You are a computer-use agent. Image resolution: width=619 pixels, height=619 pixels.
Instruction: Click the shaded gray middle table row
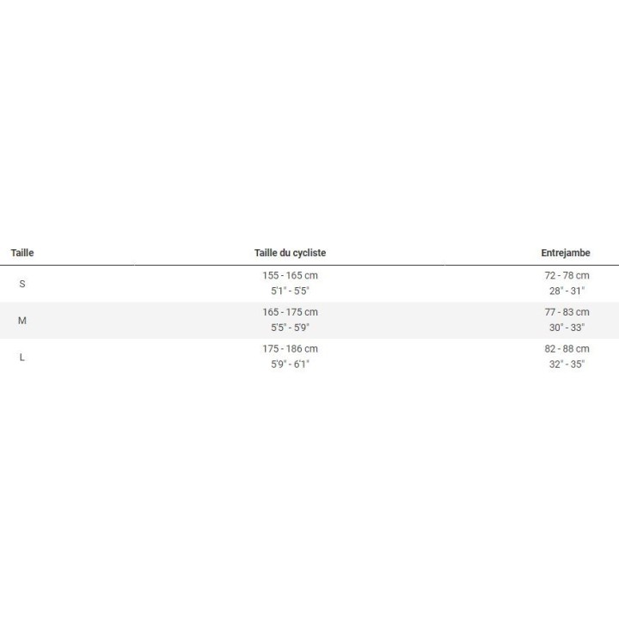pos(155,321)
